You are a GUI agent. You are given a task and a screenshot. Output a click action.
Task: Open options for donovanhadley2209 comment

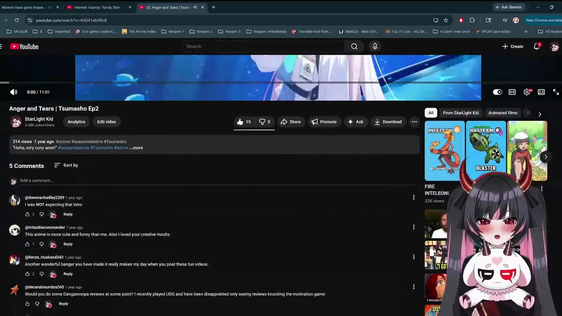[414, 197]
